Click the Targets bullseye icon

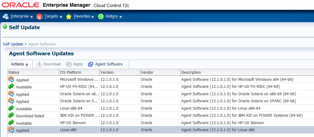39,17
